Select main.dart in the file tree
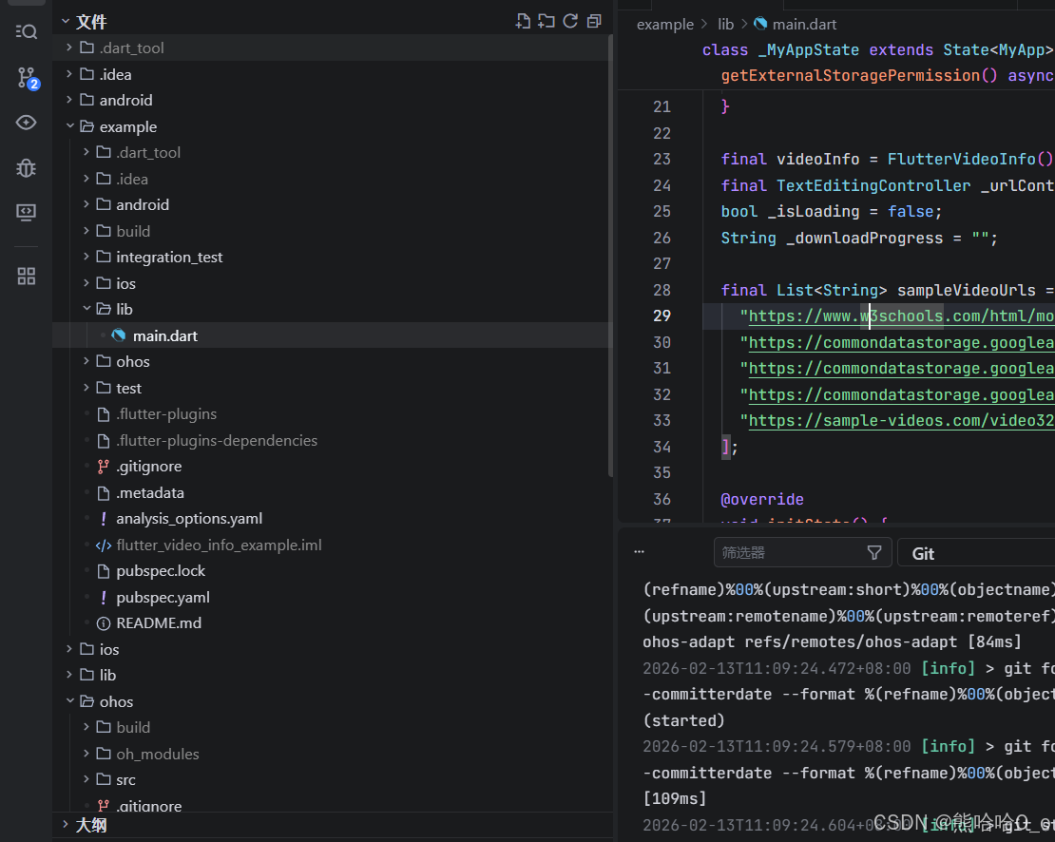The image size is (1055, 842). coord(331,335)
